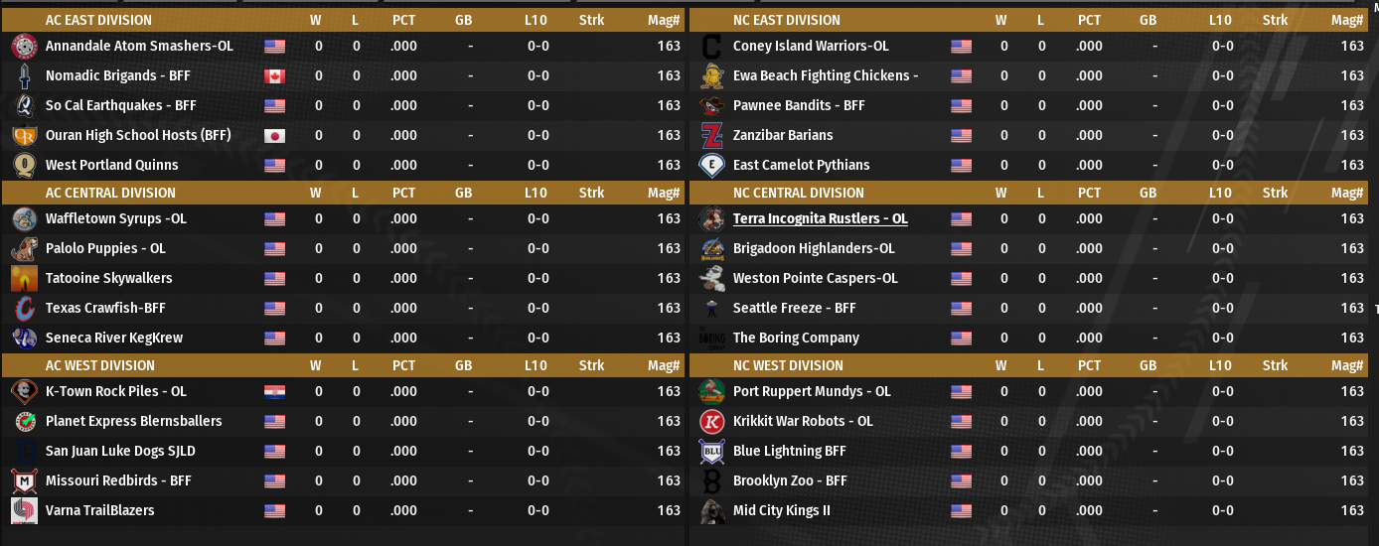Click the Krikkit War Robots logo
The image size is (1379, 546).
(x=711, y=421)
